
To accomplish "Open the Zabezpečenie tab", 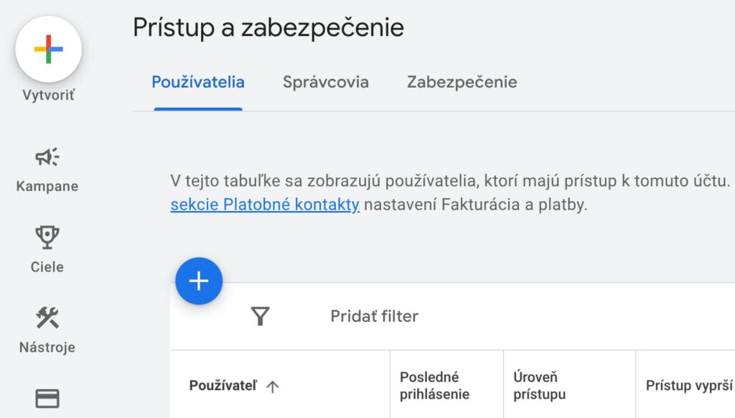I will (x=462, y=82).
